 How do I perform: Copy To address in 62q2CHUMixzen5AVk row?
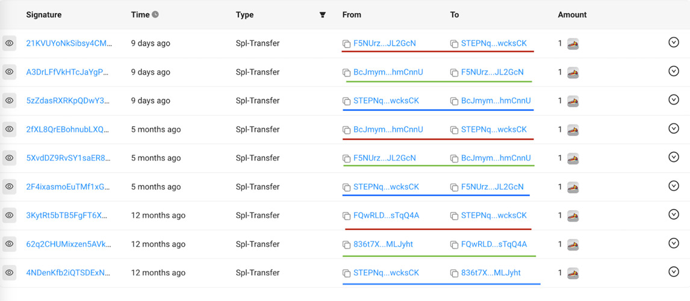(454, 244)
